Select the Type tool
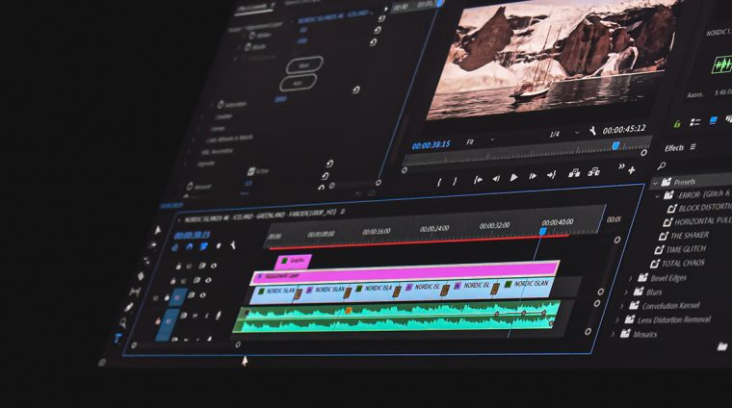Image resolution: width=732 pixels, height=408 pixels. tap(118, 338)
